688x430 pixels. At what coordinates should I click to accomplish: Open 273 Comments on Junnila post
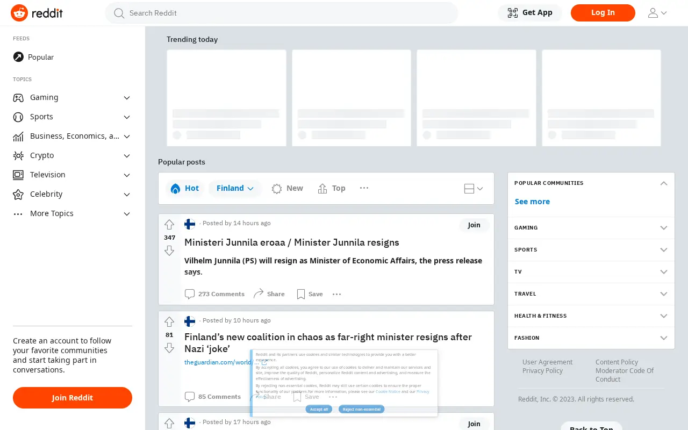214,294
